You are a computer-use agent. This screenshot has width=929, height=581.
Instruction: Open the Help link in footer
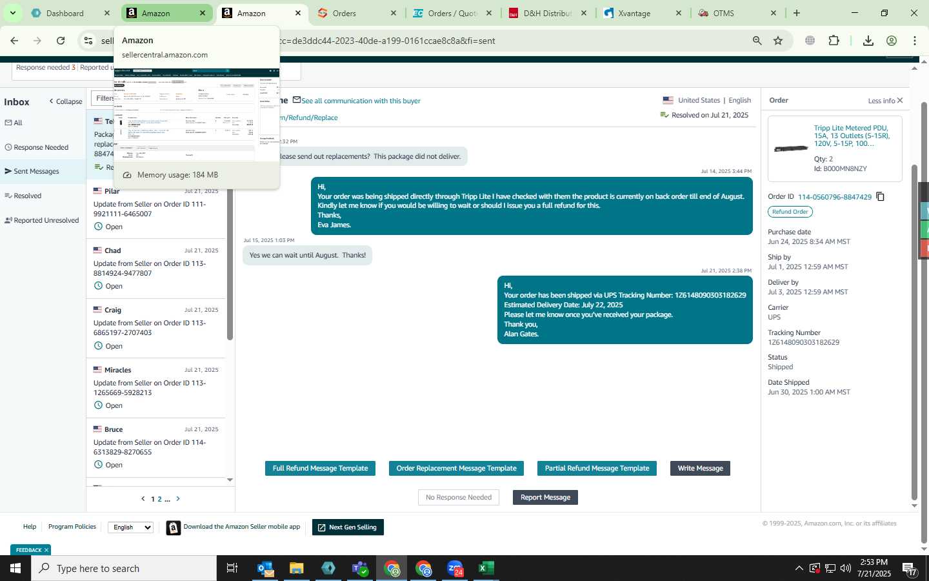coord(30,527)
